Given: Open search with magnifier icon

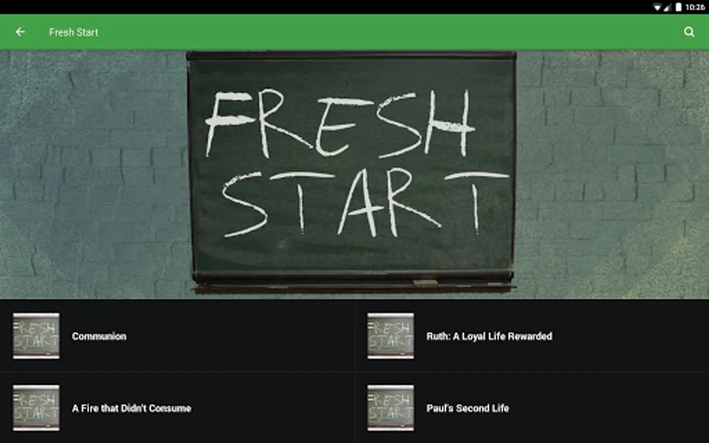Looking at the screenshot, I should point(689,32).
